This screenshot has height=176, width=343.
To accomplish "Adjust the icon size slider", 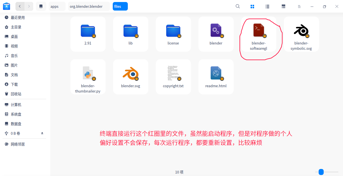I will click(x=321, y=172).
